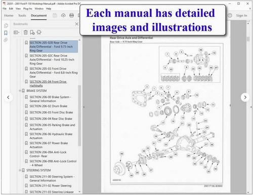Open the Window menu

[x=39, y=9]
